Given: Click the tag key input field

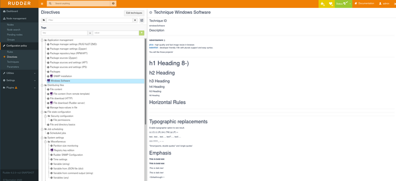Looking at the screenshot, I should tap(64, 33).
